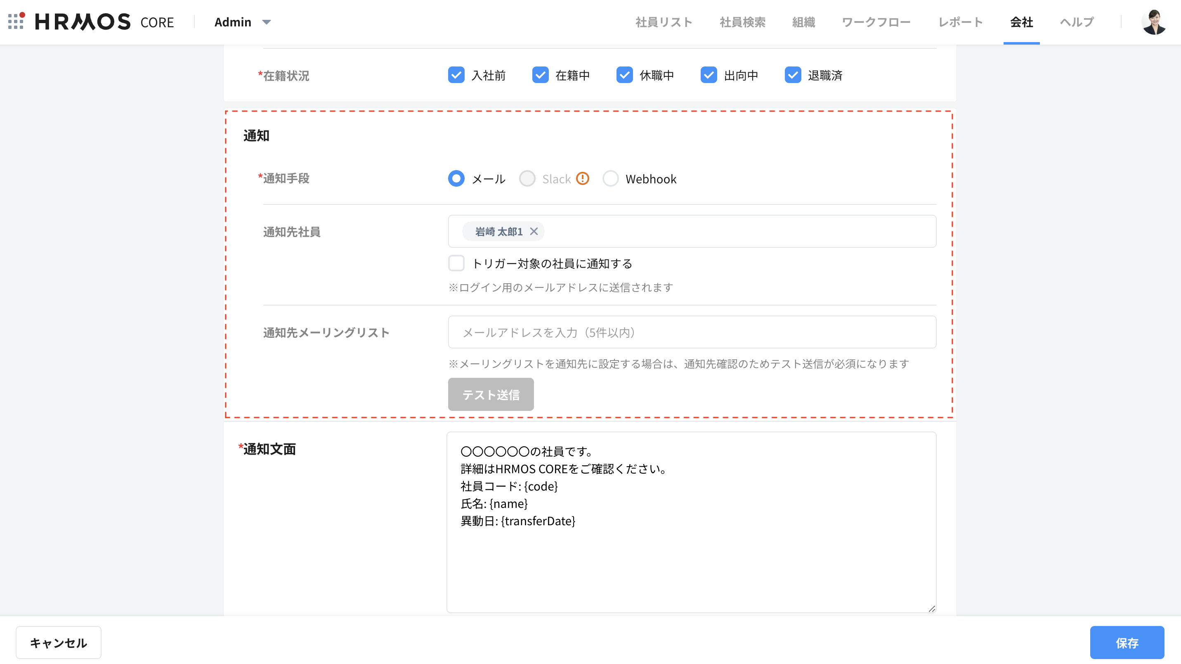The height and width of the screenshot is (664, 1181).
Task: Uncheck the 出向中 checkbox
Action: pos(709,75)
